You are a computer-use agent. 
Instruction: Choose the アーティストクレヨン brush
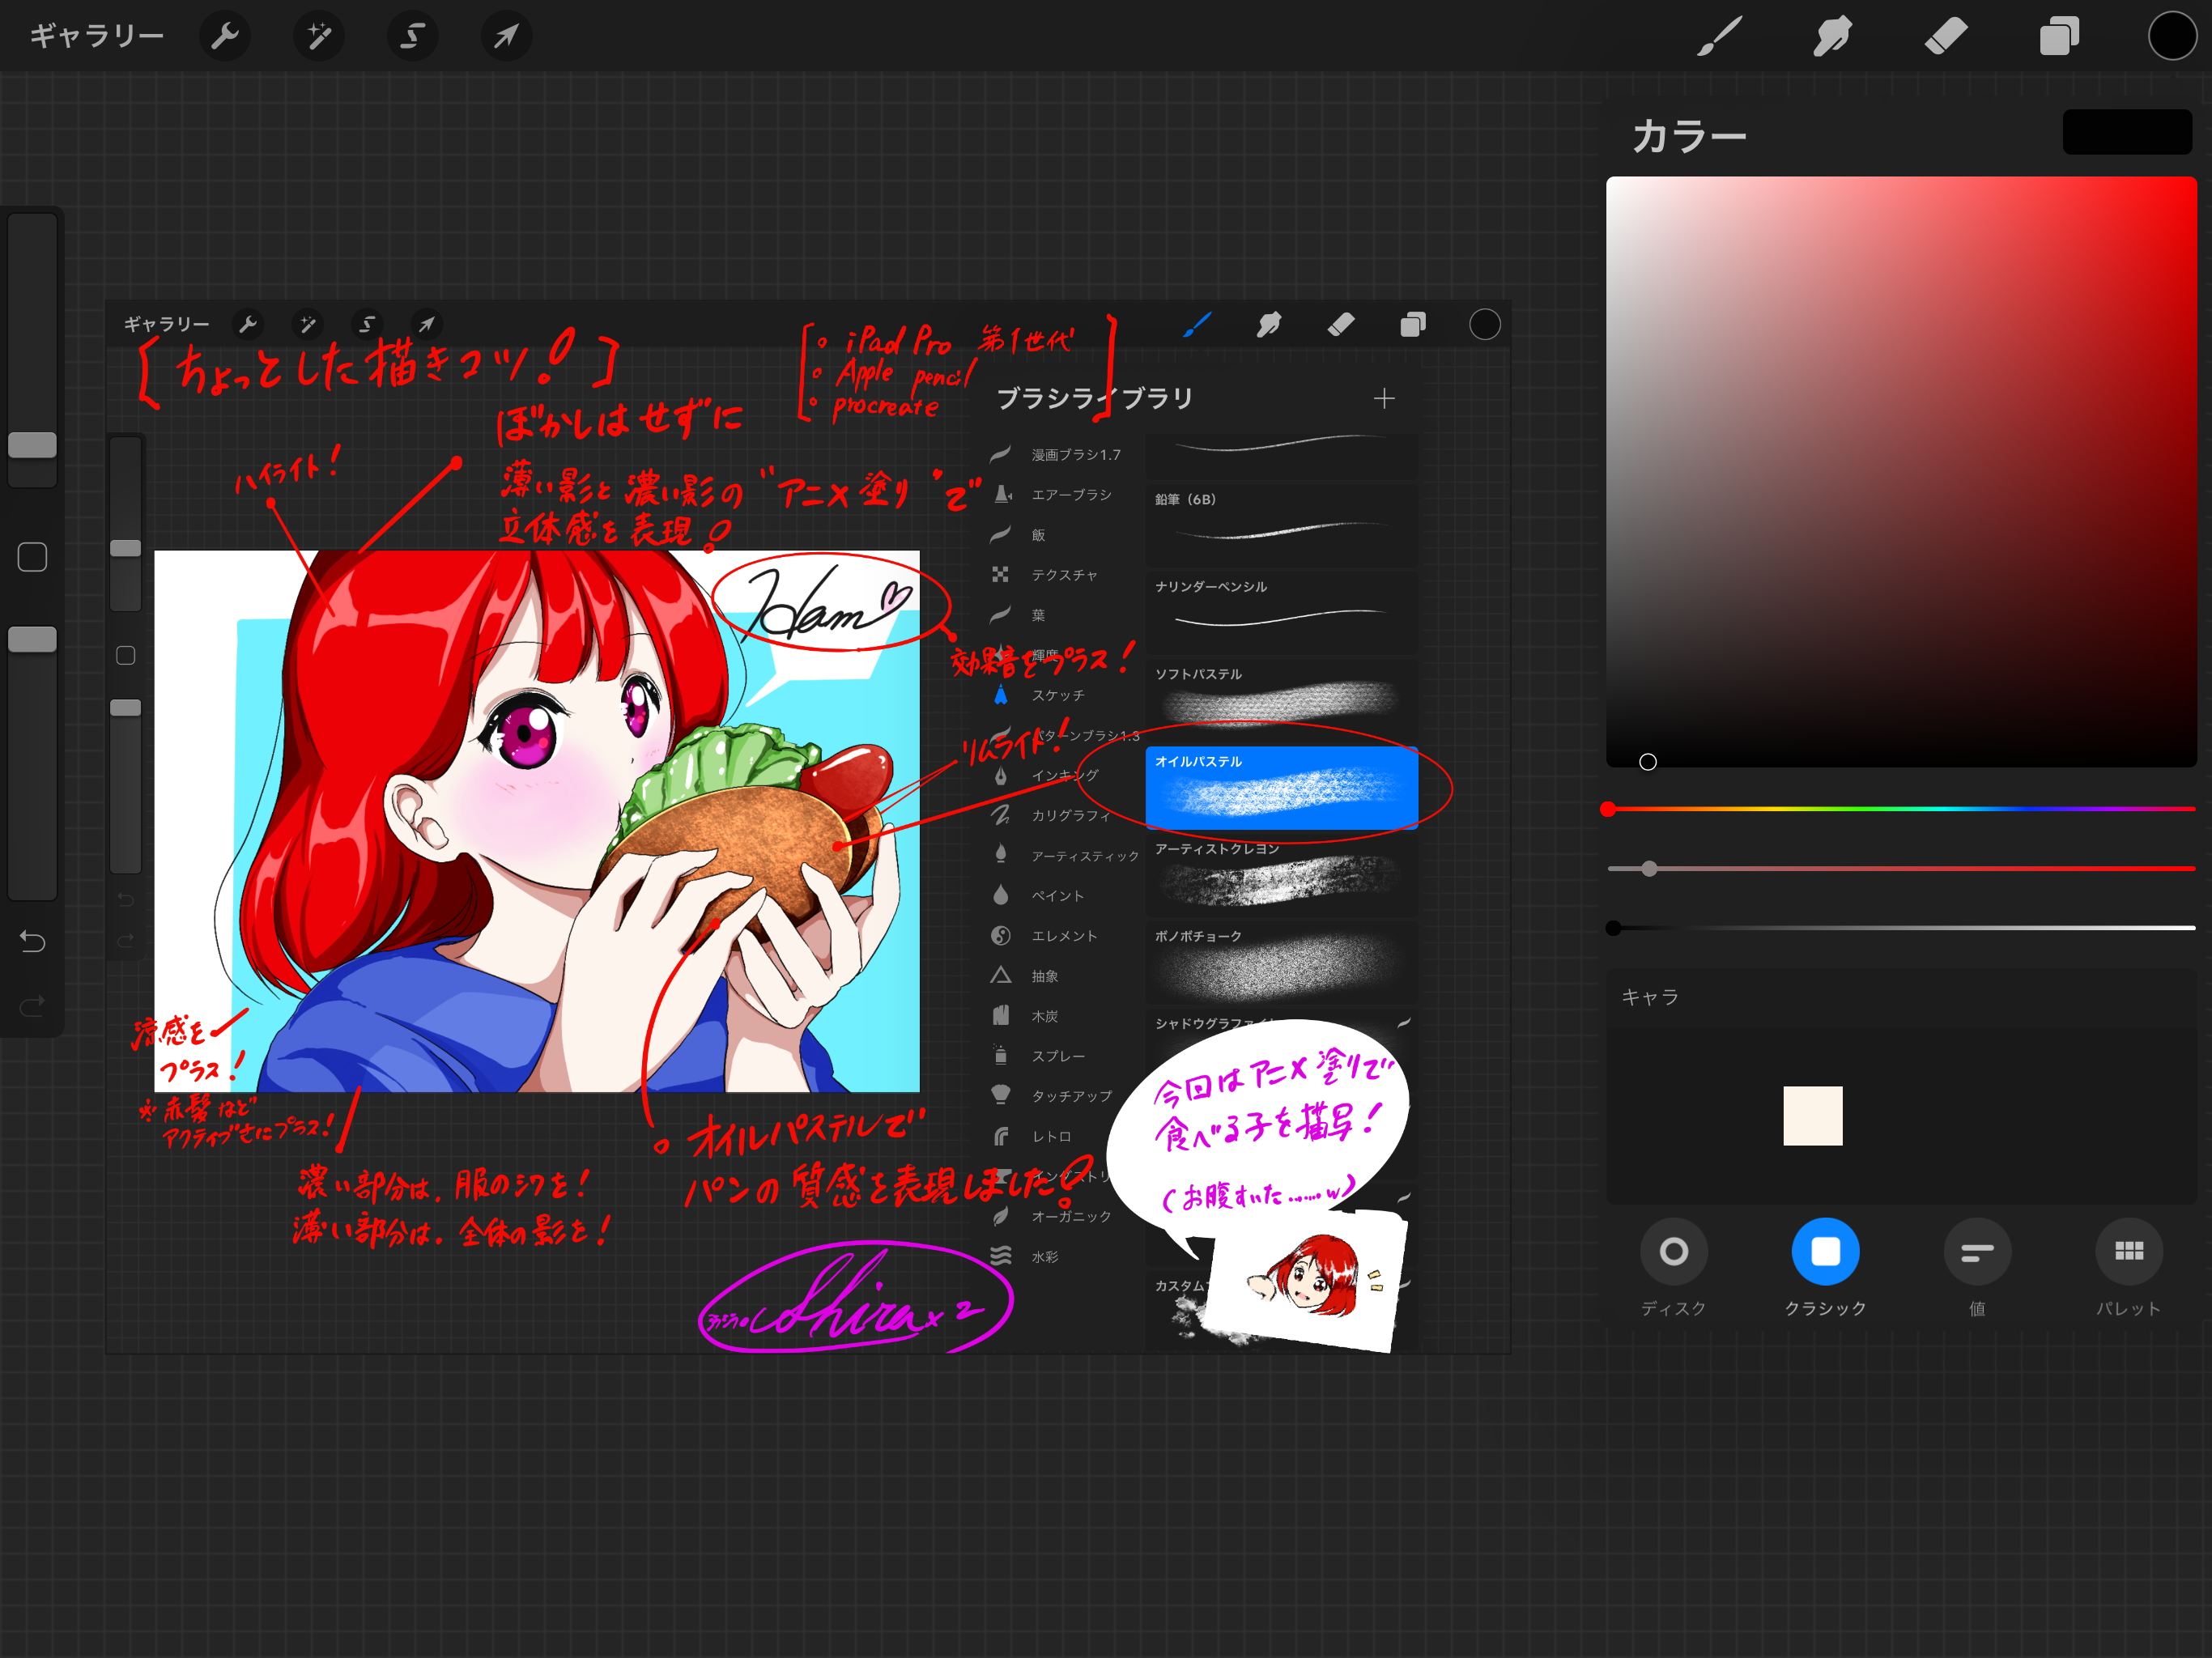[x=1281, y=874]
